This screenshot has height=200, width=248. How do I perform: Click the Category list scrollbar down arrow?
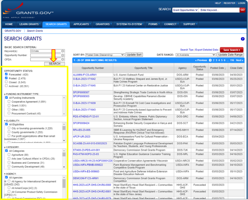click(64, 167)
